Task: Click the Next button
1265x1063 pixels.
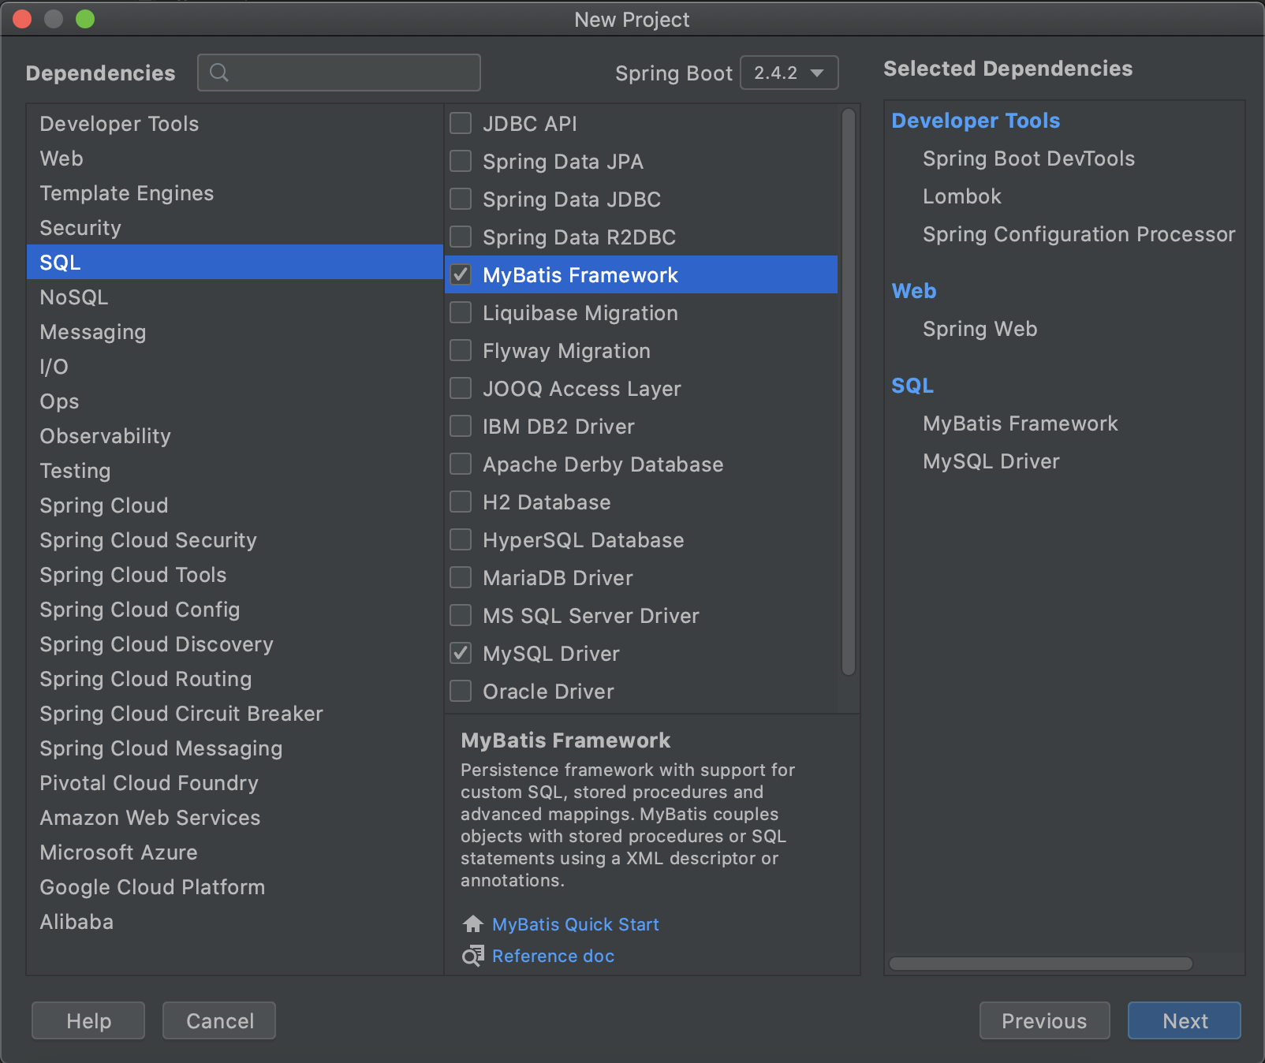Action: [x=1185, y=1020]
